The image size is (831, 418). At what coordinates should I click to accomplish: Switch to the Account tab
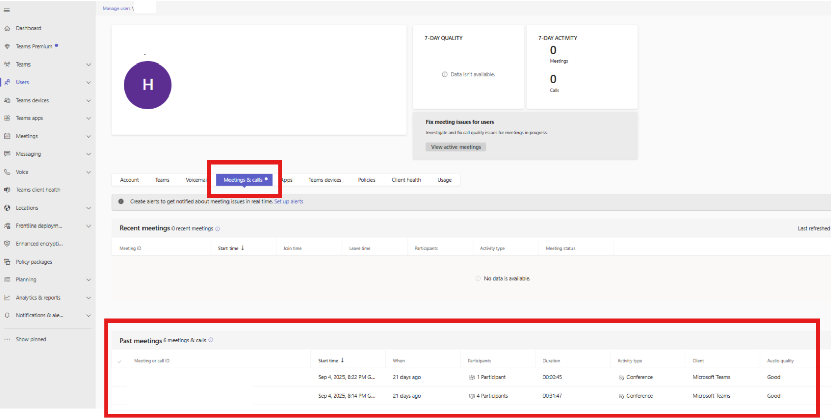coord(129,180)
